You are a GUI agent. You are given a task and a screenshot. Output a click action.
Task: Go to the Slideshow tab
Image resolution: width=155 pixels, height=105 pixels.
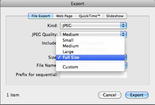click(x=115, y=16)
